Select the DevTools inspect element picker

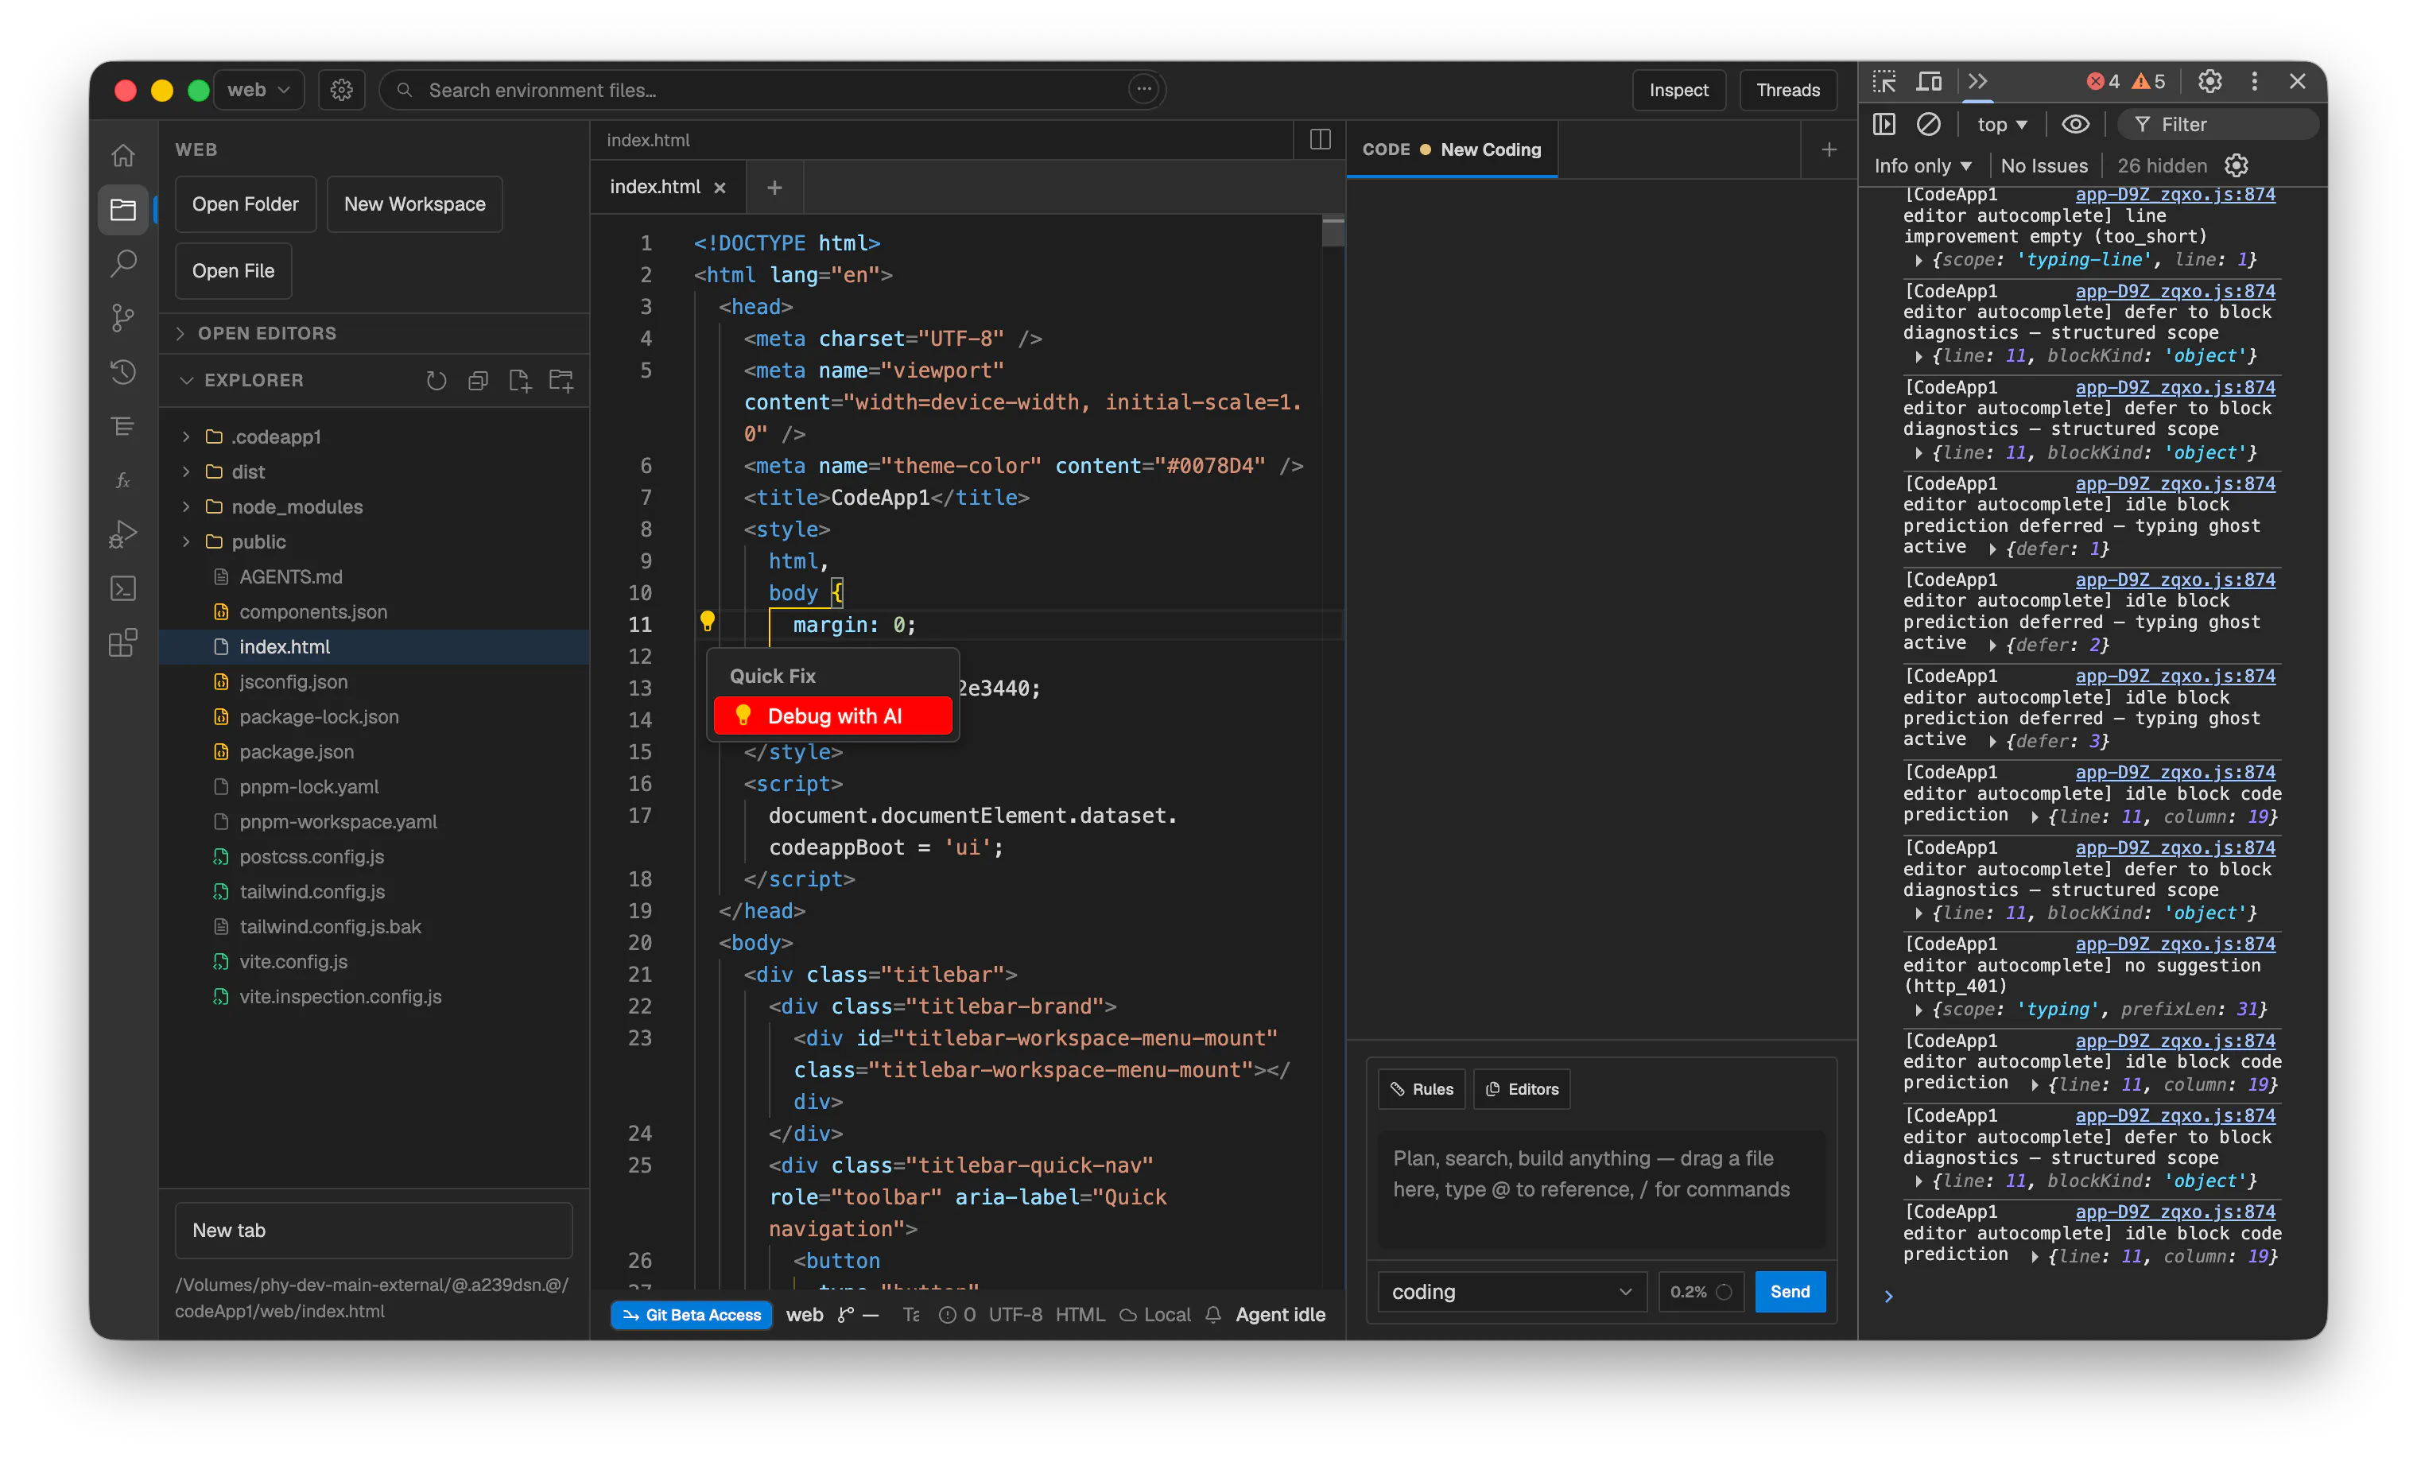1884,81
